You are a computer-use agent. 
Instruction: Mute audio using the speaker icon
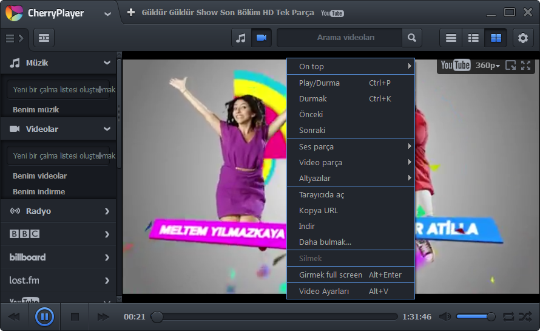(445, 316)
